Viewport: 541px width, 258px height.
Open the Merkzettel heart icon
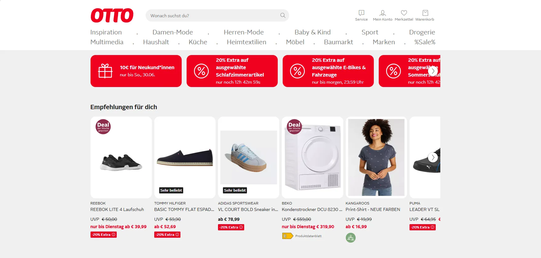404,13
